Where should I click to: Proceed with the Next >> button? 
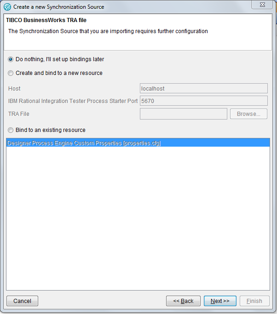(220, 301)
